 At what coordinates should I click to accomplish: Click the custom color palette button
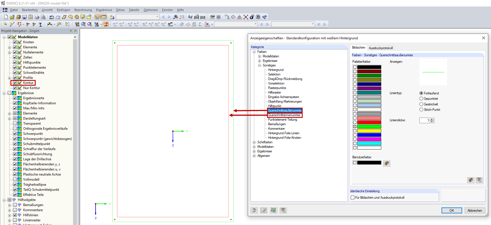point(387,163)
